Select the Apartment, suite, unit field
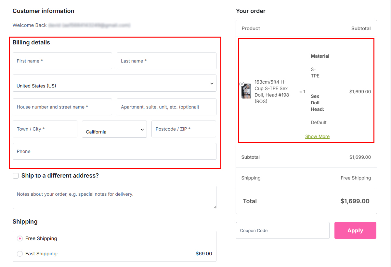The image size is (391, 267). coord(166,107)
